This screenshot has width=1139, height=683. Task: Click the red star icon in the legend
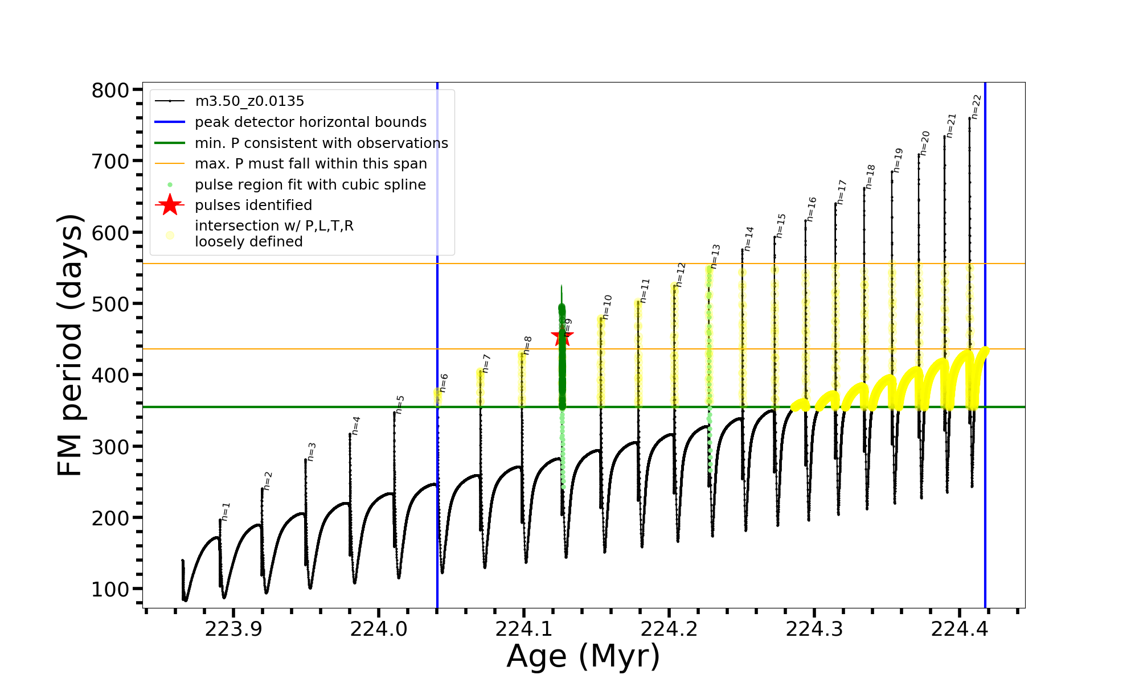pos(170,205)
